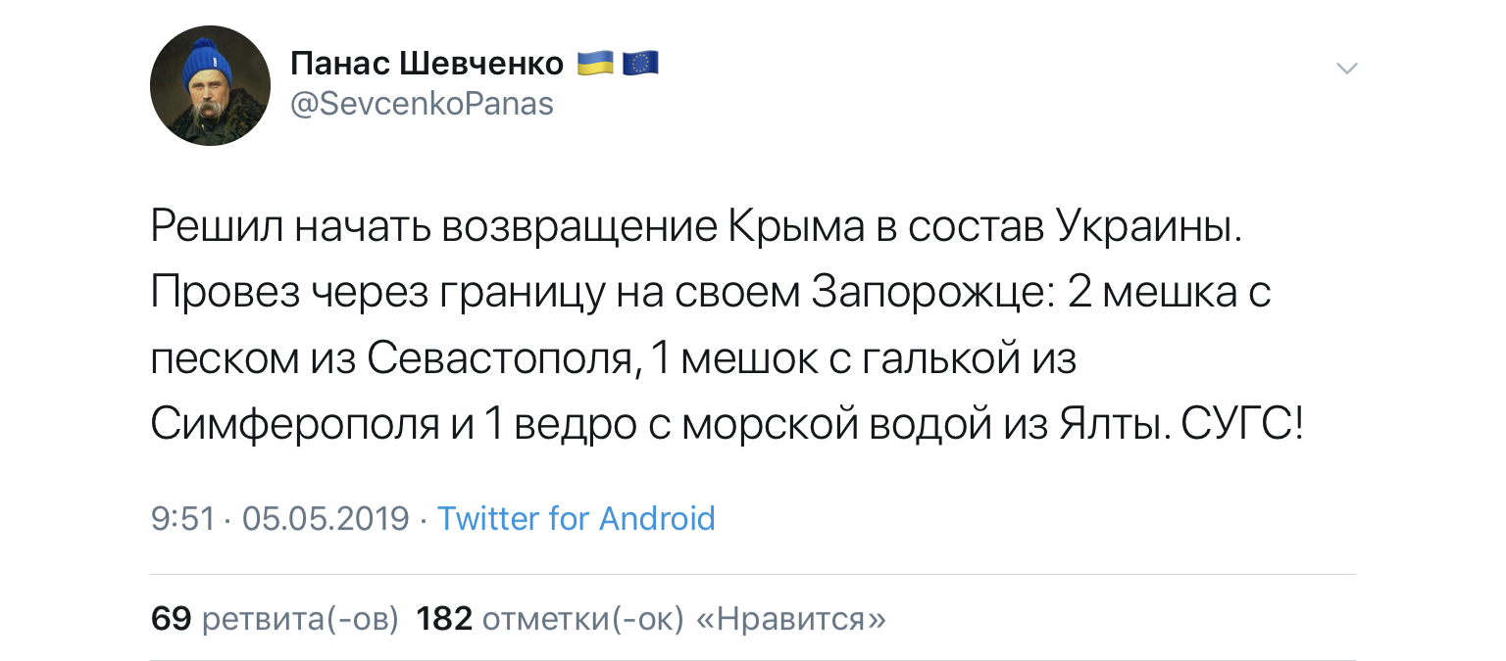Open the Twitter for Android source link
Screen dimensions: 1506x661
(x=577, y=518)
